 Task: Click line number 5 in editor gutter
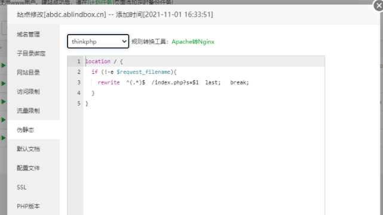point(79,104)
